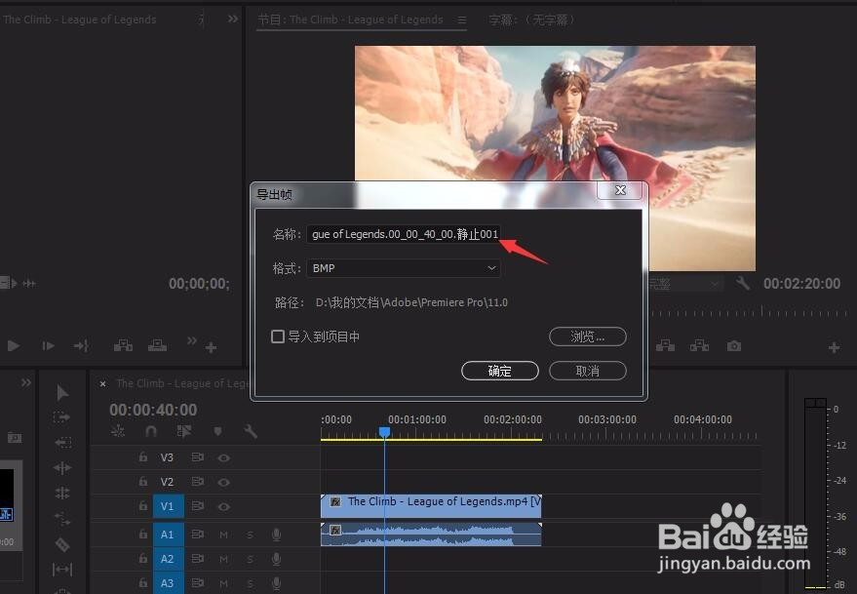Solo track A2
Screen dimensions: 857x594
tap(250, 559)
